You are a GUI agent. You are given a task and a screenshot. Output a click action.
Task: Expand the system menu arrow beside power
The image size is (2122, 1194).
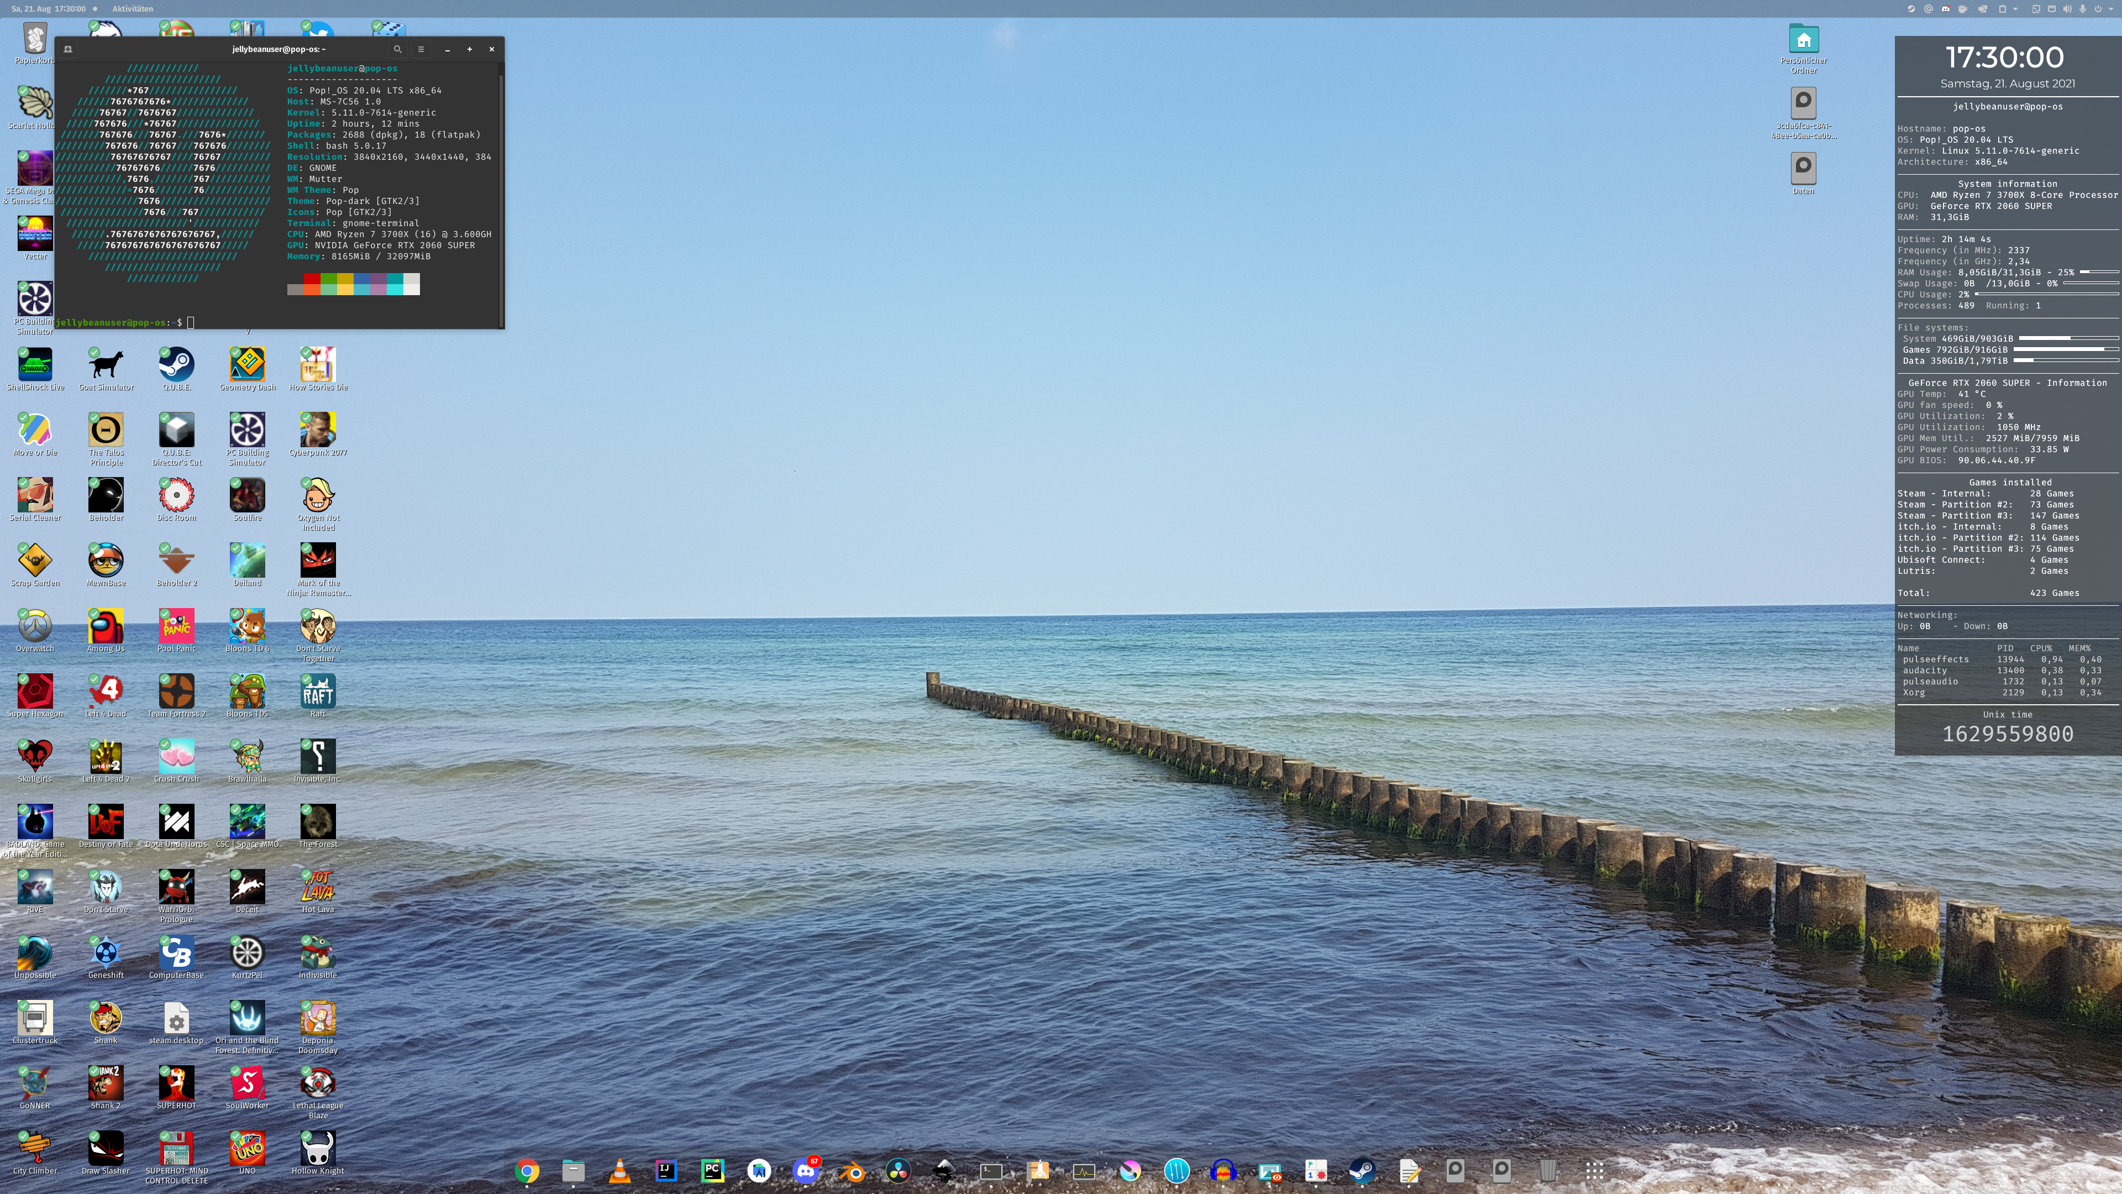coord(2110,8)
